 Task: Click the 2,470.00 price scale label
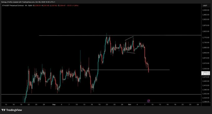click(206, 77)
